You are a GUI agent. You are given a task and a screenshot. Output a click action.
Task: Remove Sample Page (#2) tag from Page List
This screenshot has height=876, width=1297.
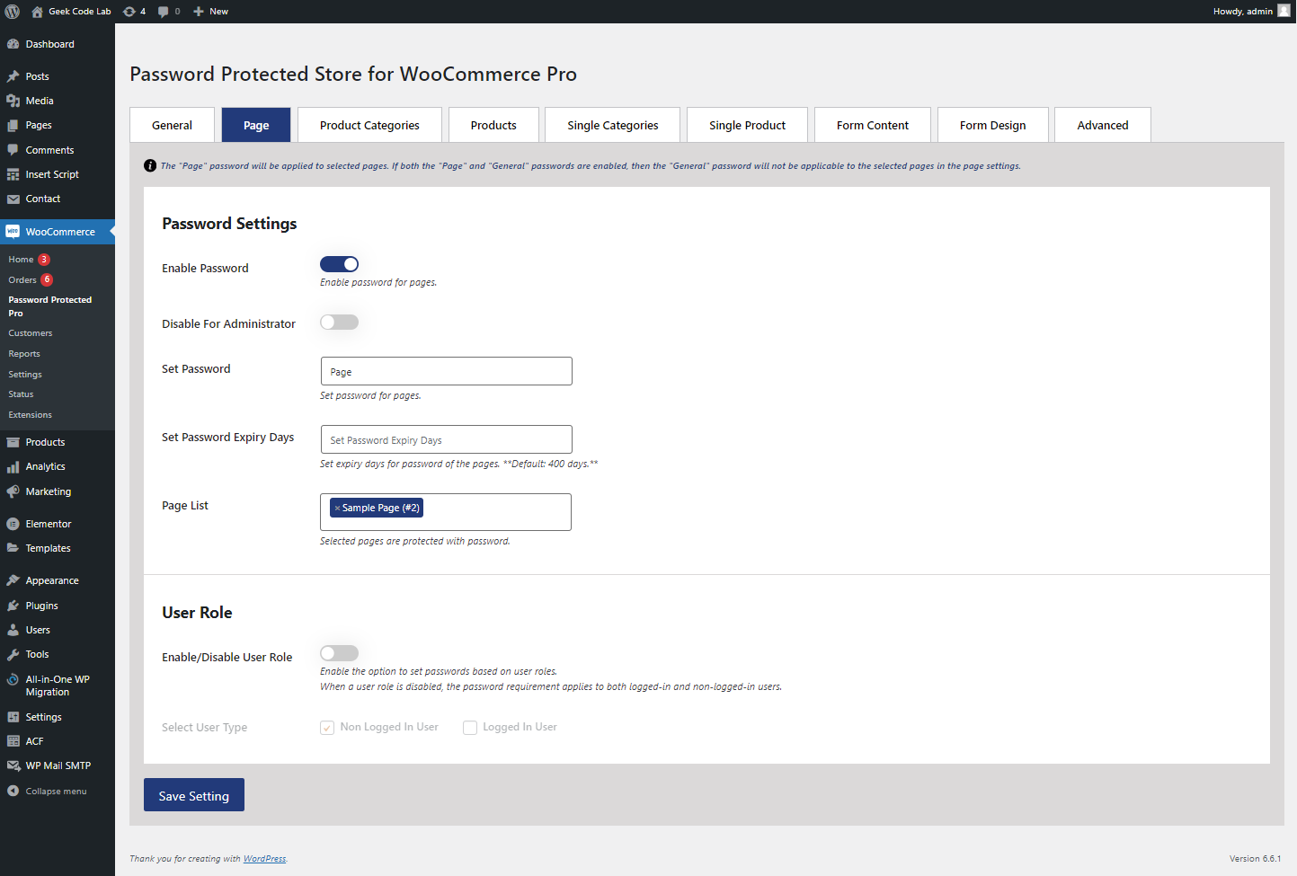coord(337,509)
